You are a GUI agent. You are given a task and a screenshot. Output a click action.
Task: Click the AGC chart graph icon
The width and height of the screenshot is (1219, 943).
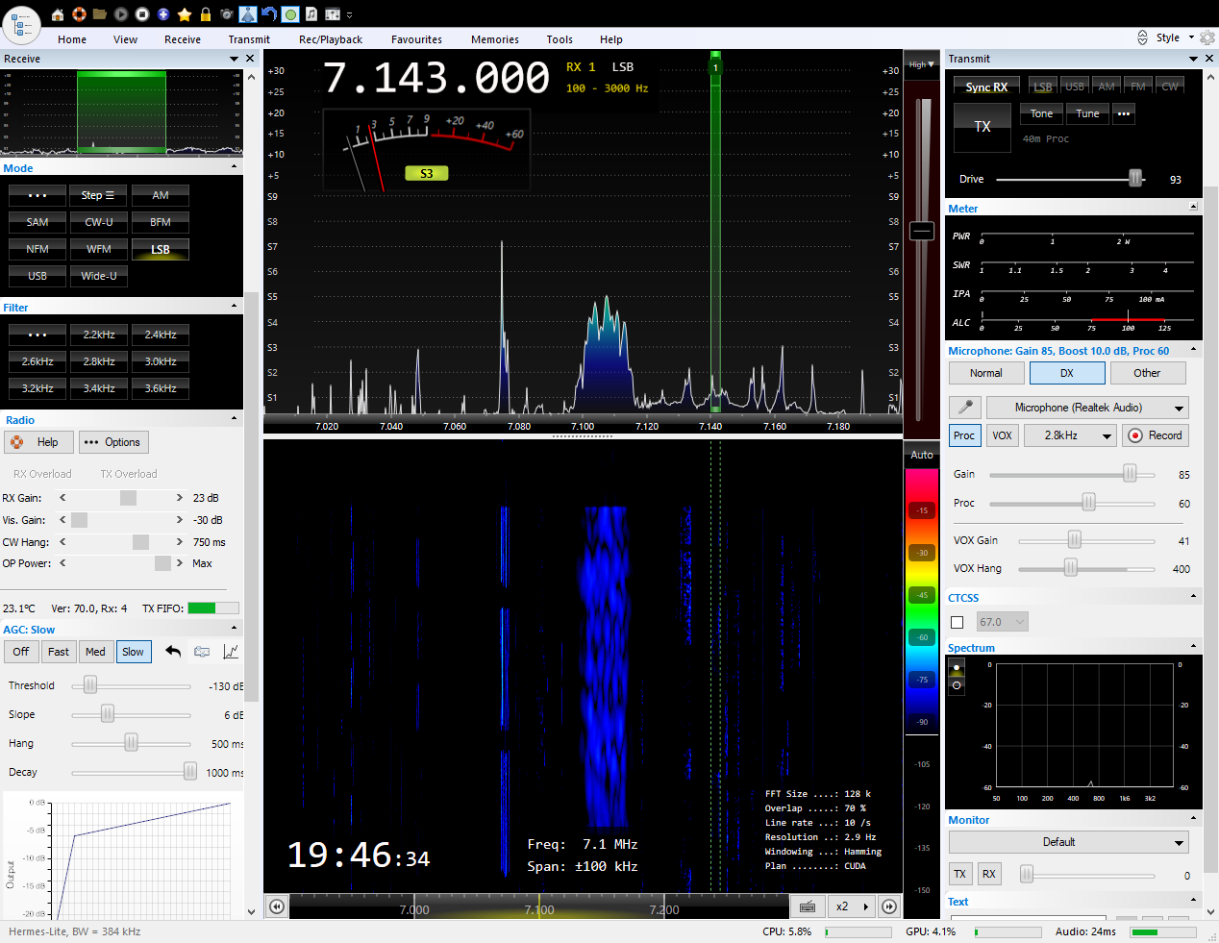pos(231,652)
